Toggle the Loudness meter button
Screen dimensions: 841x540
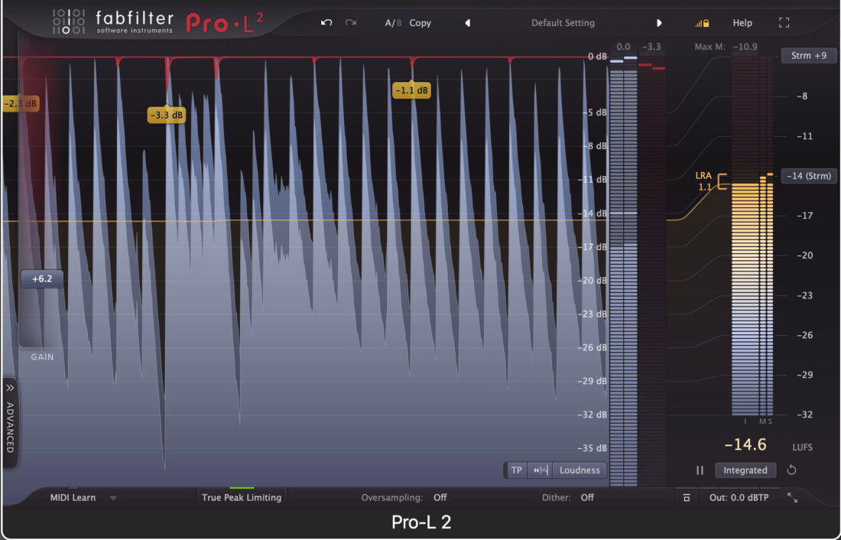pyautogui.click(x=580, y=470)
